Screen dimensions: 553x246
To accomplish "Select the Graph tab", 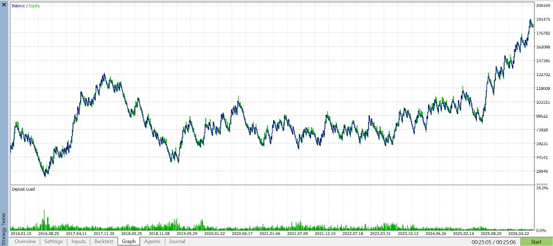I will coord(128,241).
